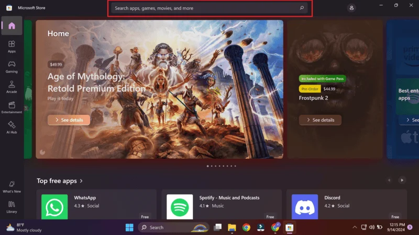
Task: Click the search magnifier icon in Store
Action: tap(302, 8)
